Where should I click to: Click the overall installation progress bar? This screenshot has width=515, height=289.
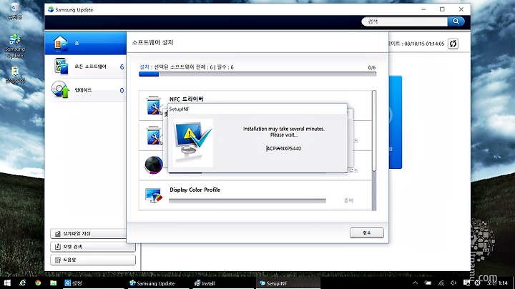pos(257,74)
